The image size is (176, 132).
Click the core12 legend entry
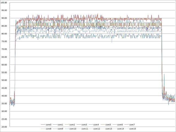(97, 128)
